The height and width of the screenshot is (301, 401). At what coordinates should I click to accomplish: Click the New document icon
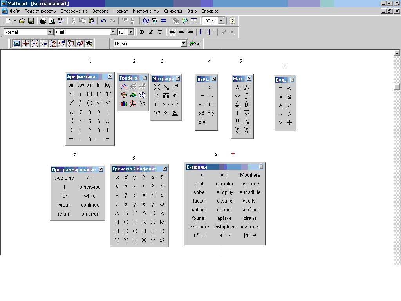[8, 21]
